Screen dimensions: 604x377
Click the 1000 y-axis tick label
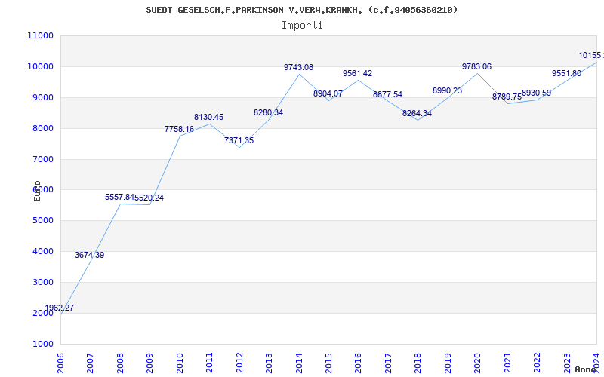pos(42,344)
